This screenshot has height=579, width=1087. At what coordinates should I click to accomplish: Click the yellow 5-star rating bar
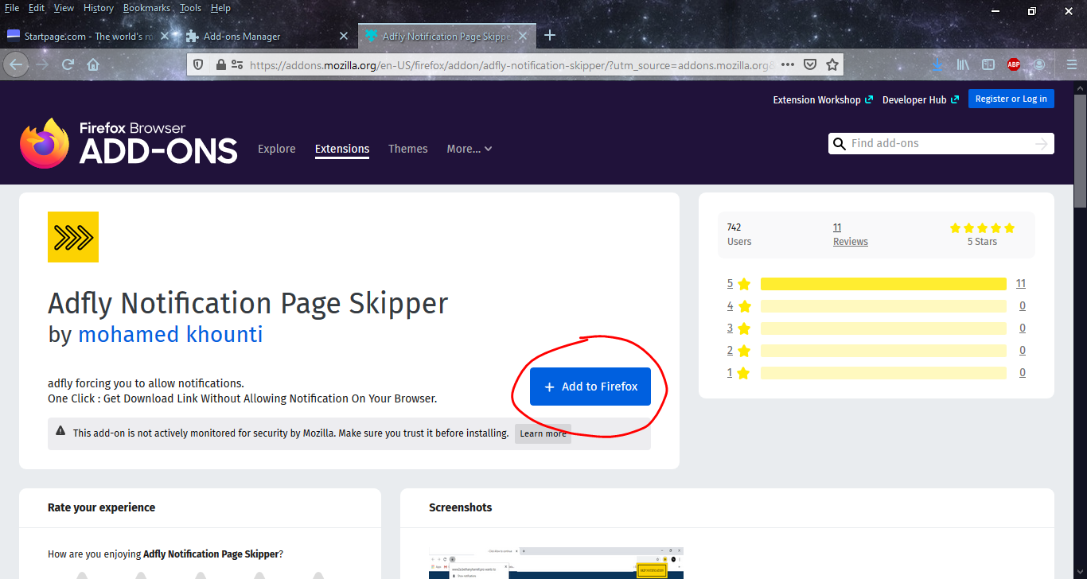click(x=883, y=284)
